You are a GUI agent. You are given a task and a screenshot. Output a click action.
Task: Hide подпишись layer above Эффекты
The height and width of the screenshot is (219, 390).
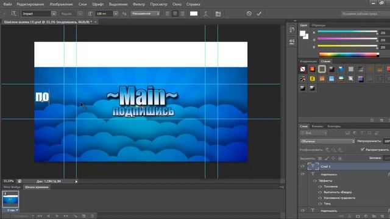[x=302, y=174]
